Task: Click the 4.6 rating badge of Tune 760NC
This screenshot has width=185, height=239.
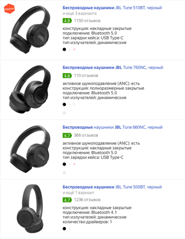Action: [67, 76]
